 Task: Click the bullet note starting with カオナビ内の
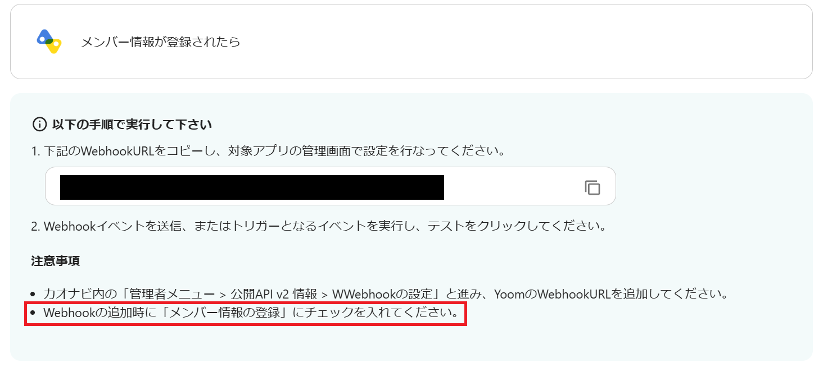pos(386,293)
